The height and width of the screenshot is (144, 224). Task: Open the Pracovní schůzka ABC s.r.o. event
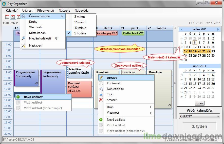click(x=79, y=89)
